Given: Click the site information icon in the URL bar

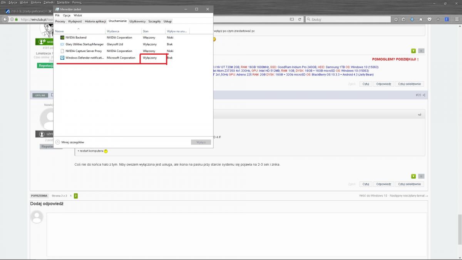Looking at the screenshot, I should (x=12, y=19).
